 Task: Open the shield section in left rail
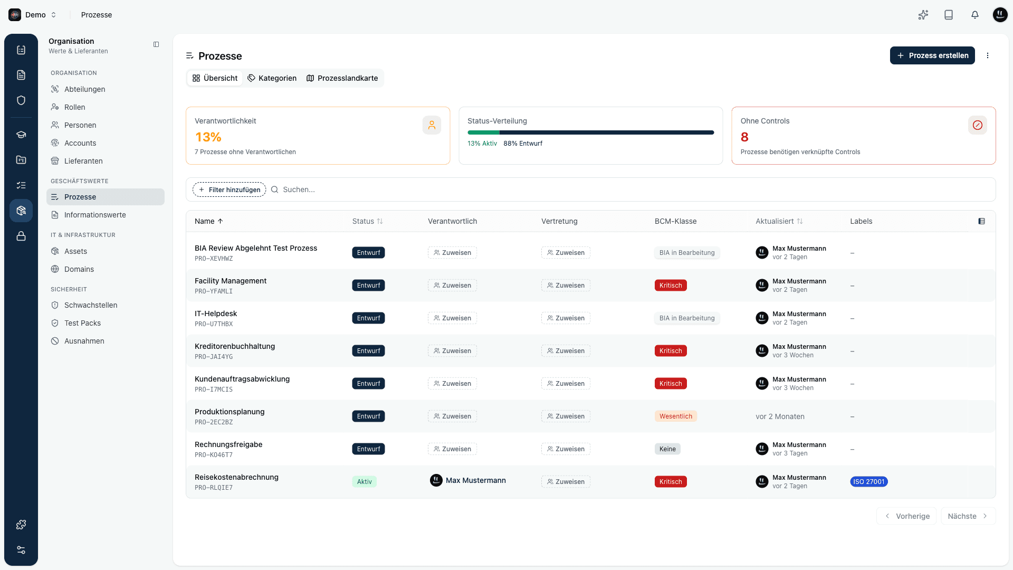click(21, 100)
